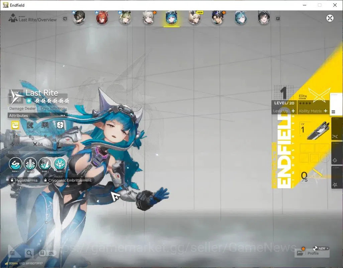The height and width of the screenshot is (268, 343).
Task: Select the operator portrait marked NEW
Action: pos(195,18)
